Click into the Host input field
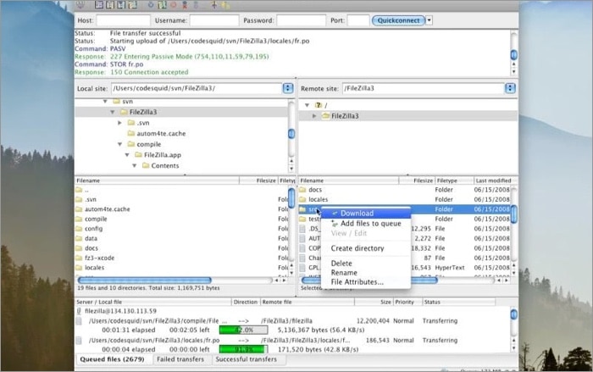This screenshot has height=372, width=593. [x=123, y=19]
